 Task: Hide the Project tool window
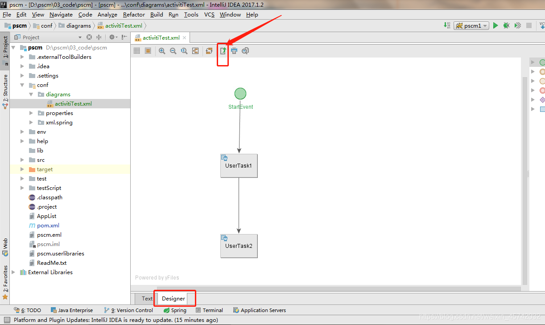[x=124, y=37]
